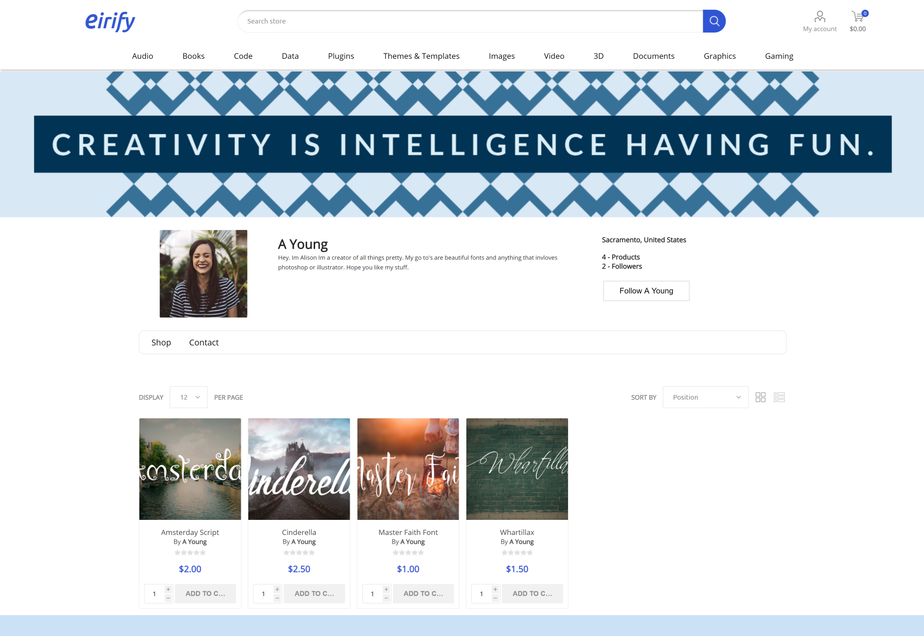This screenshot has width=924, height=636.
Task: Switch to the Shop tab
Action: pyautogui.click(x=161, y=343)
